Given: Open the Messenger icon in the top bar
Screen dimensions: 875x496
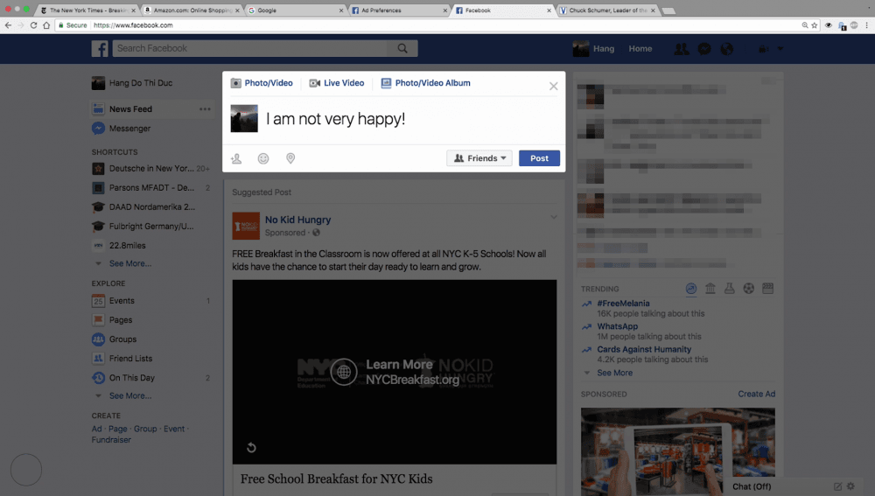Looking at the screenshot, I should (703, 49).
